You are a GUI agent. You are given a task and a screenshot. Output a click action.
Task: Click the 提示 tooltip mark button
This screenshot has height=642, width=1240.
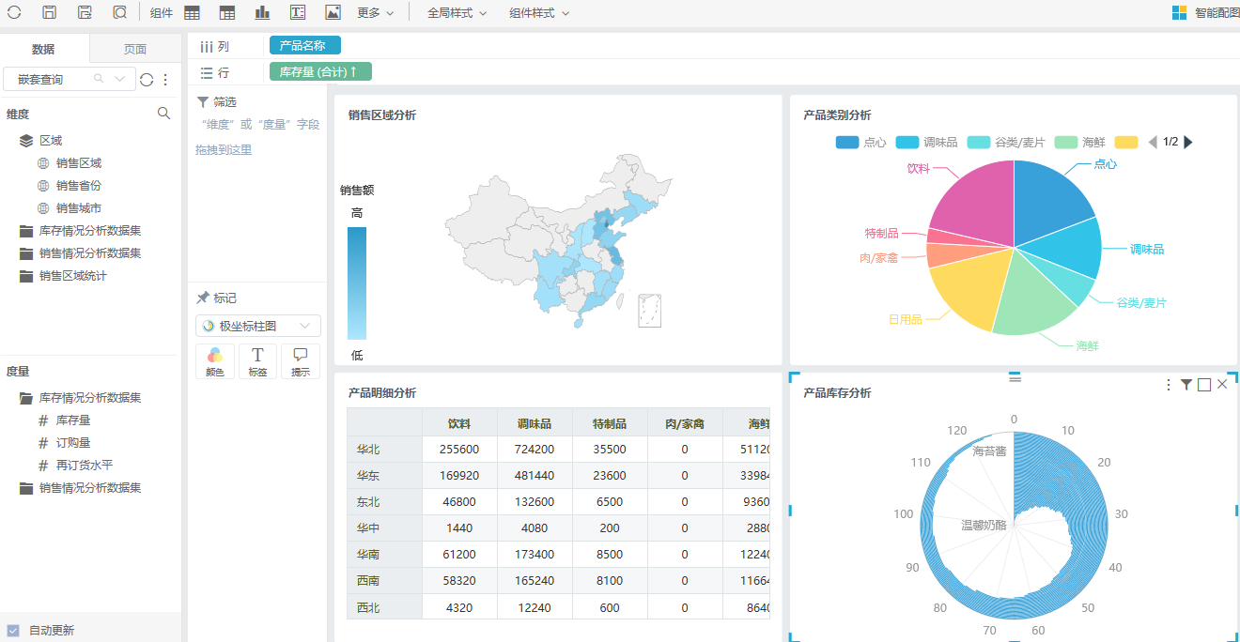click(x=301, y=361)
